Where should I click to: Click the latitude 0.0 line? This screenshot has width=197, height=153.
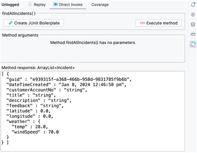click(x=28, y=111)
